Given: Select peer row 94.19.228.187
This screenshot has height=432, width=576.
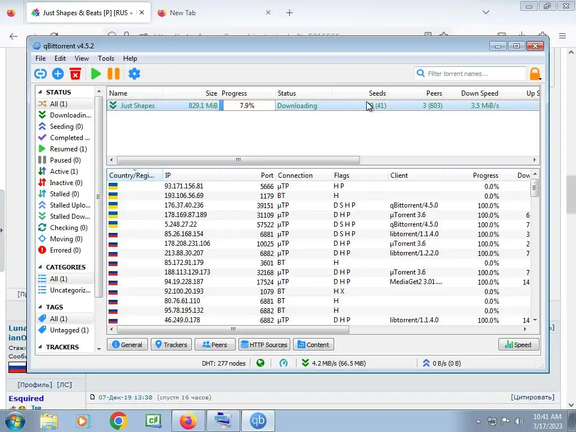Looking at the screenshot, I should [x=319, y=282].
